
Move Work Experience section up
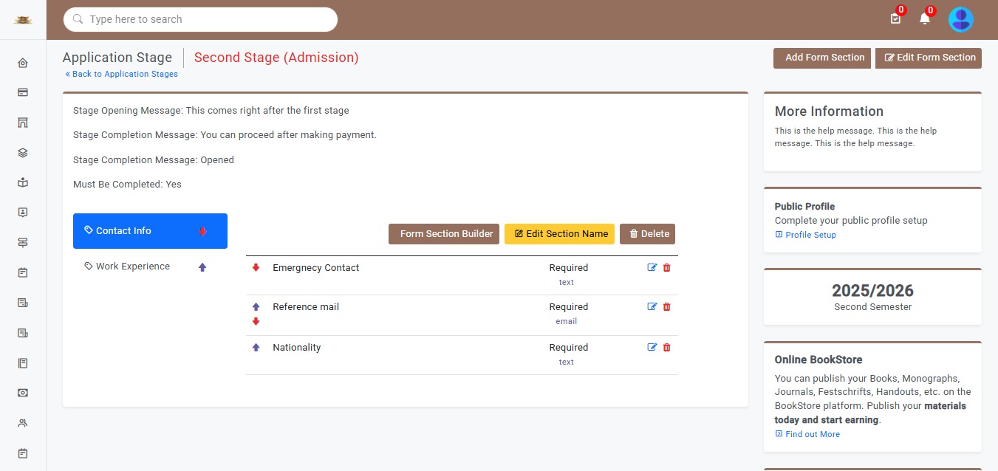(x=202, y=267)
